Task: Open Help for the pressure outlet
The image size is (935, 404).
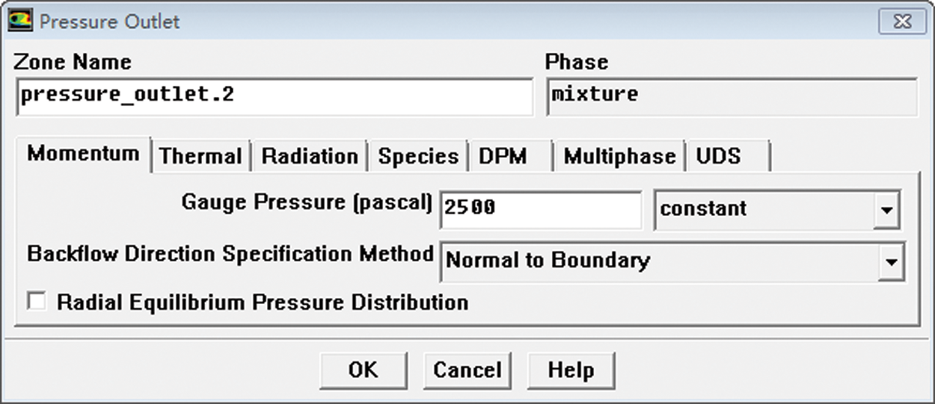Action: pos(571,370)
